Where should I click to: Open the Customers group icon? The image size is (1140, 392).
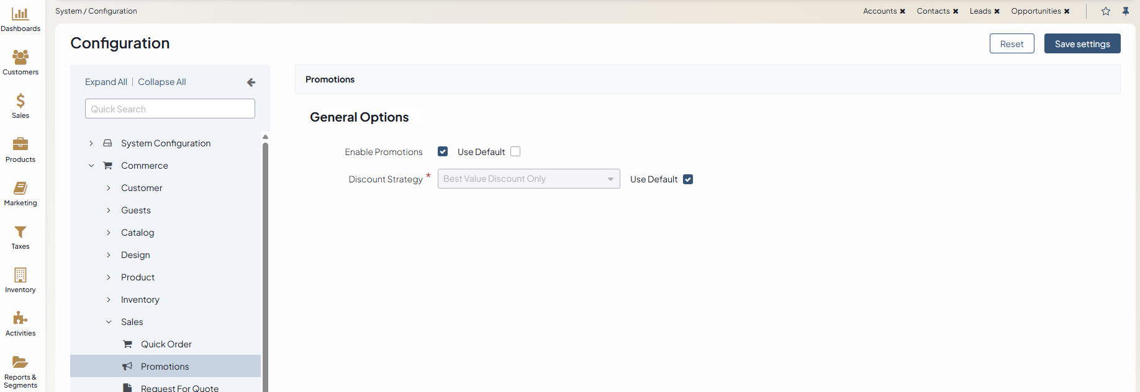click(x=20, y=58)
